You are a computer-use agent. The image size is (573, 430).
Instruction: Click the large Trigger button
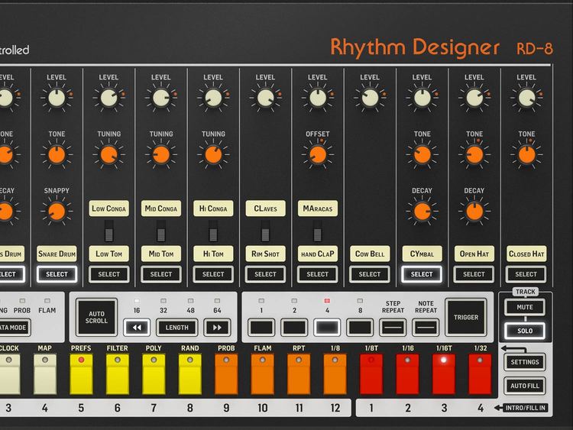pyautogui.click(x=465, y=318)
